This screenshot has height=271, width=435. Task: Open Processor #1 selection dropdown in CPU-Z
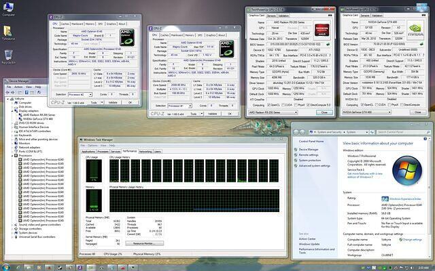click(x=179, y=106)
